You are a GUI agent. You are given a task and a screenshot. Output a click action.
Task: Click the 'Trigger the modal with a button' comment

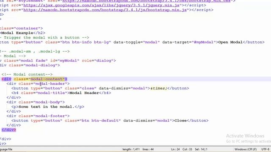point(44,38)
